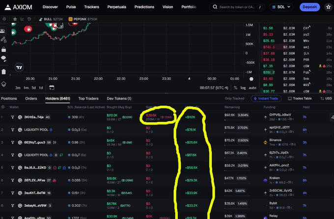
Task: Click the scan icon beside 3KHtEa..T4je
Action: pos(20,117)
